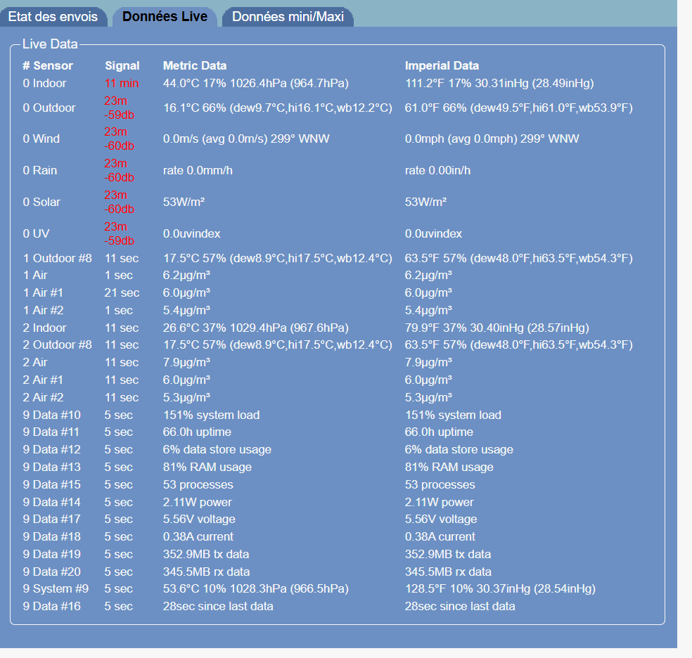Screen dimensions: 692x658
Task: Click the "0 Wind" sensor label
Action: click(41, 139)
